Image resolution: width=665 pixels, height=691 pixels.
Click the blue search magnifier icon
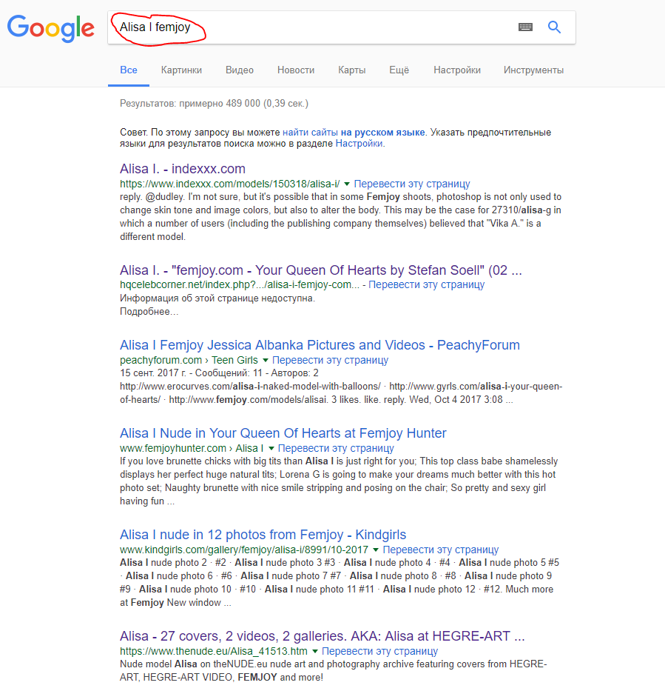click(554, 27)
